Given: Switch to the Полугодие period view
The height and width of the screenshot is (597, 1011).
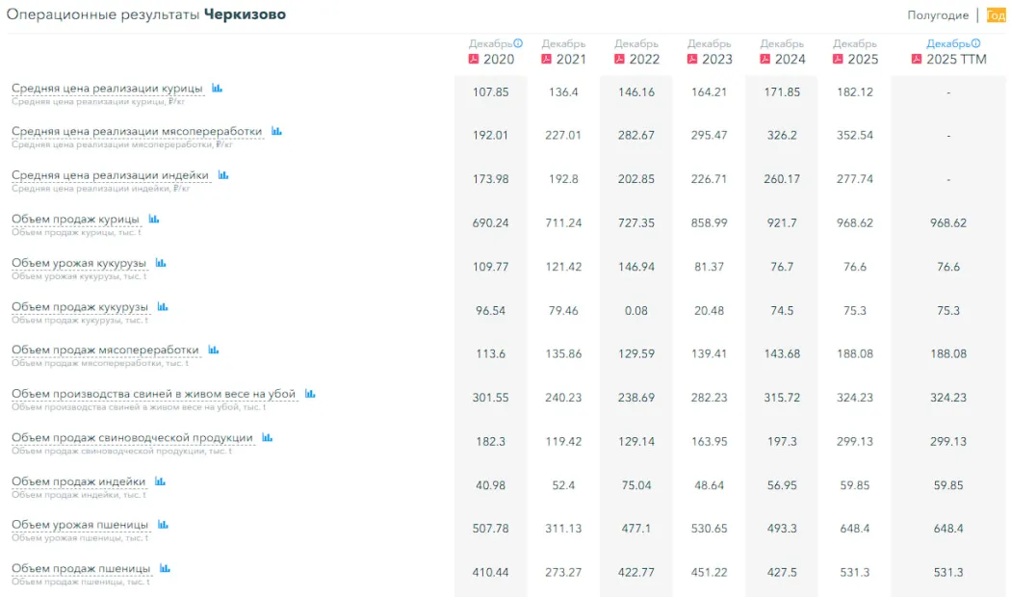Looking at the screenshot, I should tap(938, 14).
